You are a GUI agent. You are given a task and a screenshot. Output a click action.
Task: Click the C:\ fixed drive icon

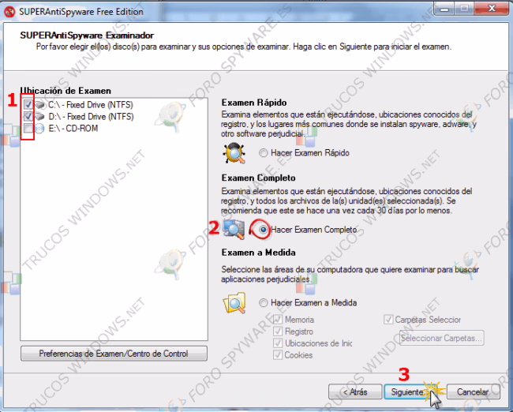pos(40,105)
